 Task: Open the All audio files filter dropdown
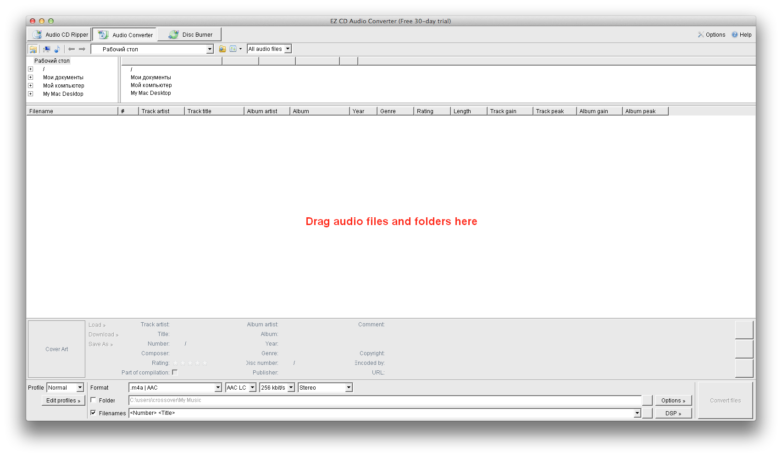pos(288,49)
